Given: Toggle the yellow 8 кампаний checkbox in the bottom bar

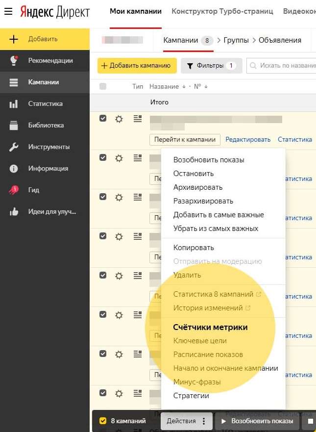Looking at the screenshot, I should (x=103, y=421).
